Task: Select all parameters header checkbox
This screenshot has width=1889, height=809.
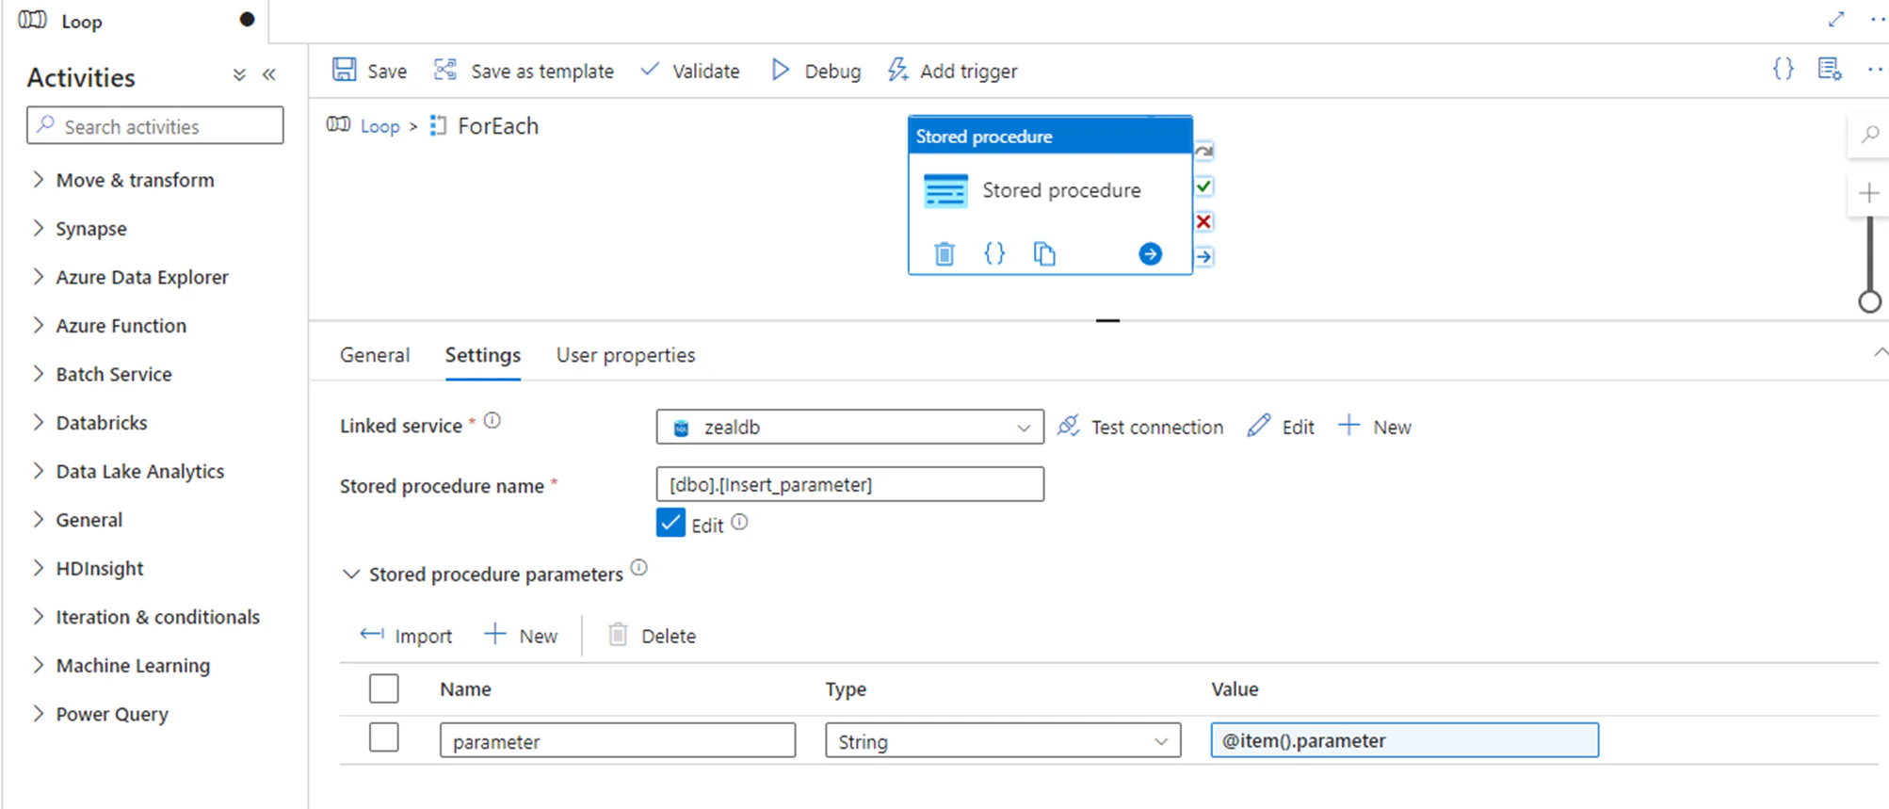Action: (x=384, y=688)
